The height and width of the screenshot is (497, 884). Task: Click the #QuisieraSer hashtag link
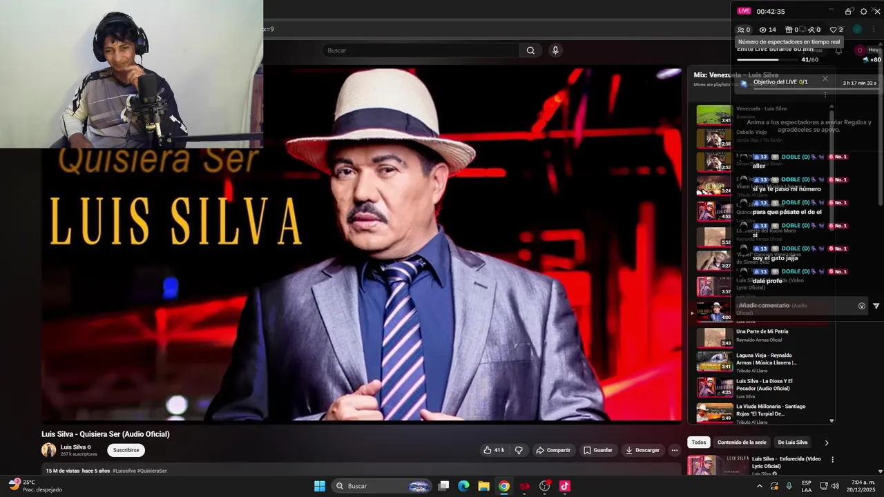tap(152, 471)
